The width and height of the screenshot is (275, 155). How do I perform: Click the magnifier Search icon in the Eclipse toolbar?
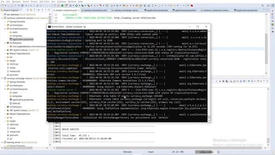pyautogui.click(x=263, y=6)
